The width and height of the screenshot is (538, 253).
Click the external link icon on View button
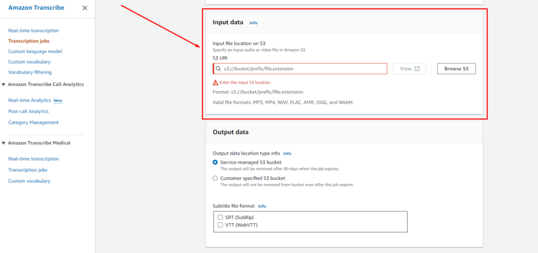click(417, 69)
